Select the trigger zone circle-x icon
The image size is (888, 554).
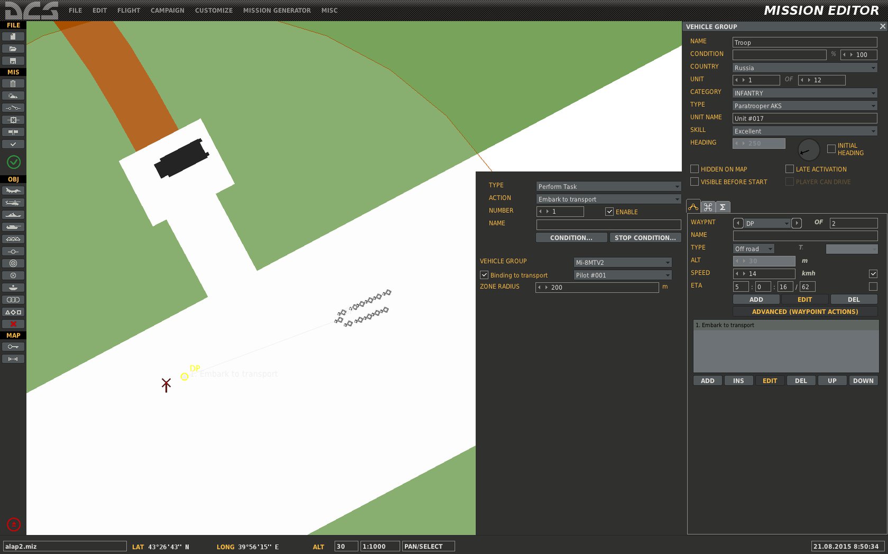click(13, 275)
